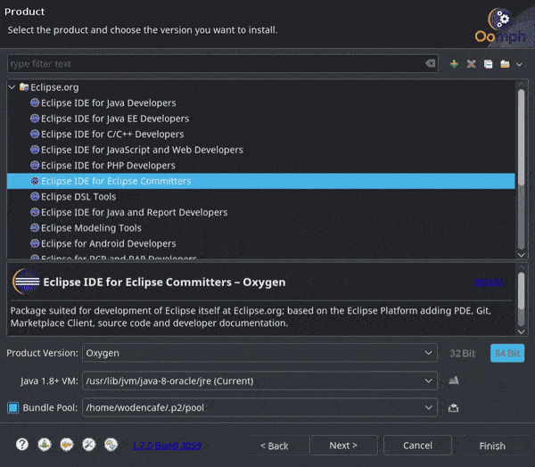Select Eclipse for Android Developers
The image size is (535, 467).
[109, 243]
